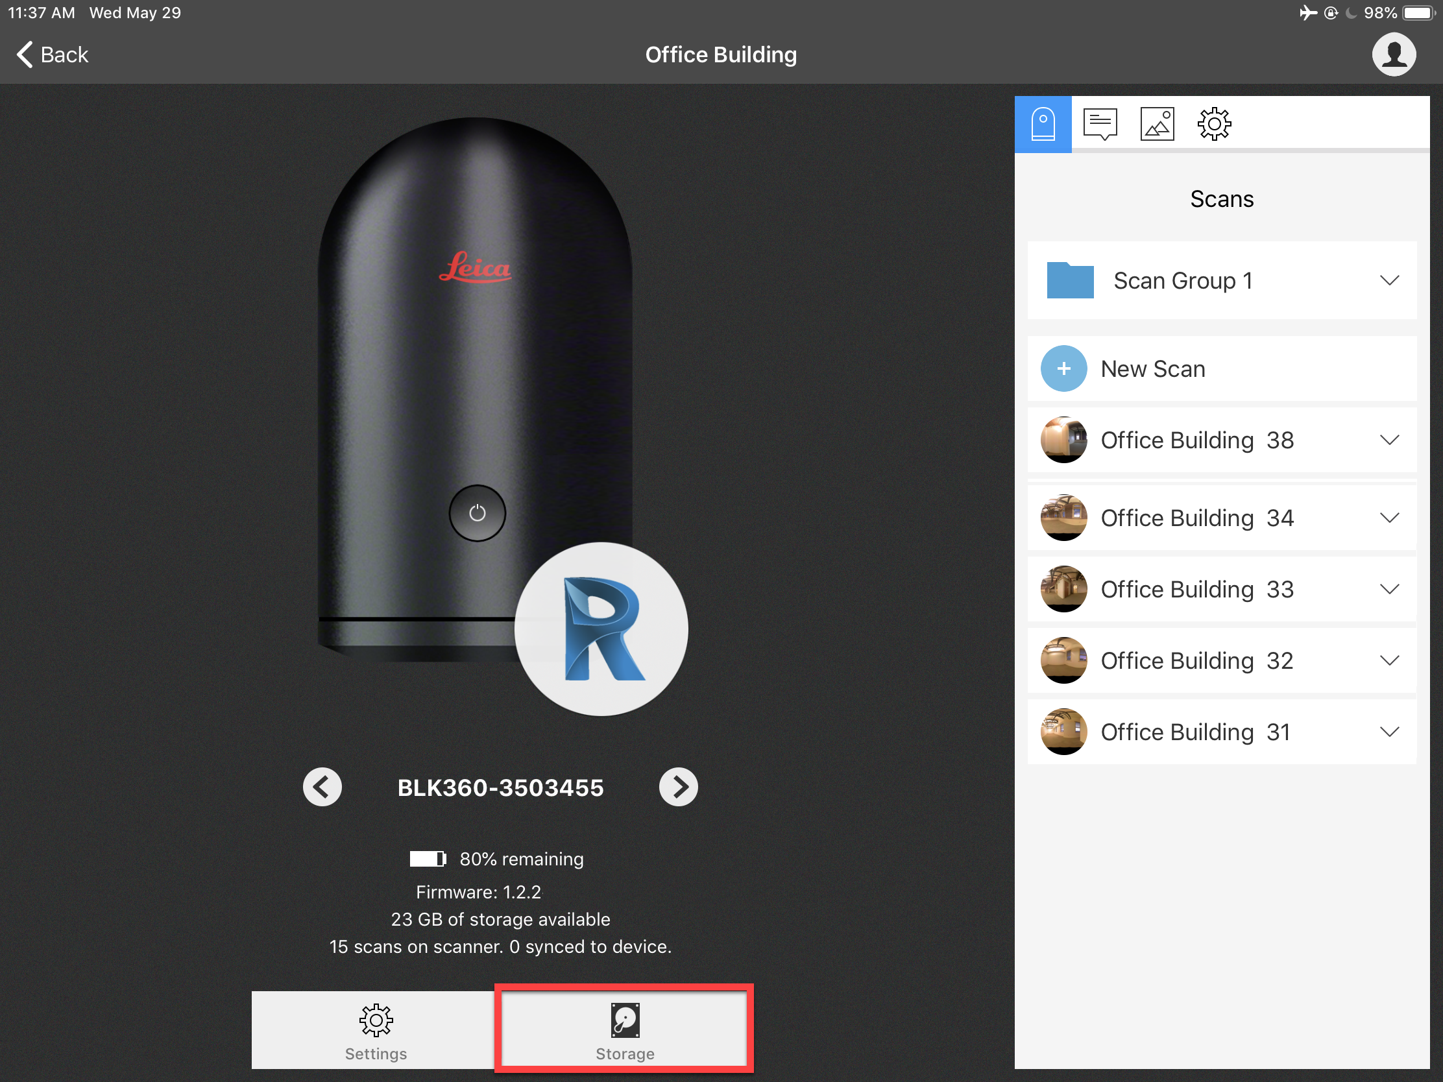Screen dimensions: 1443x1082
Task: Click the Scan Group 1 folder icon
Action: pos(1070,280)
